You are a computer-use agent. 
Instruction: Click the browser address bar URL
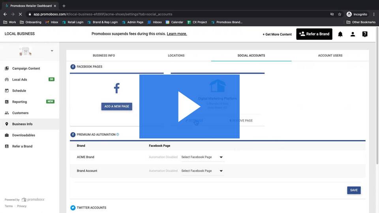tap(103, 14)
